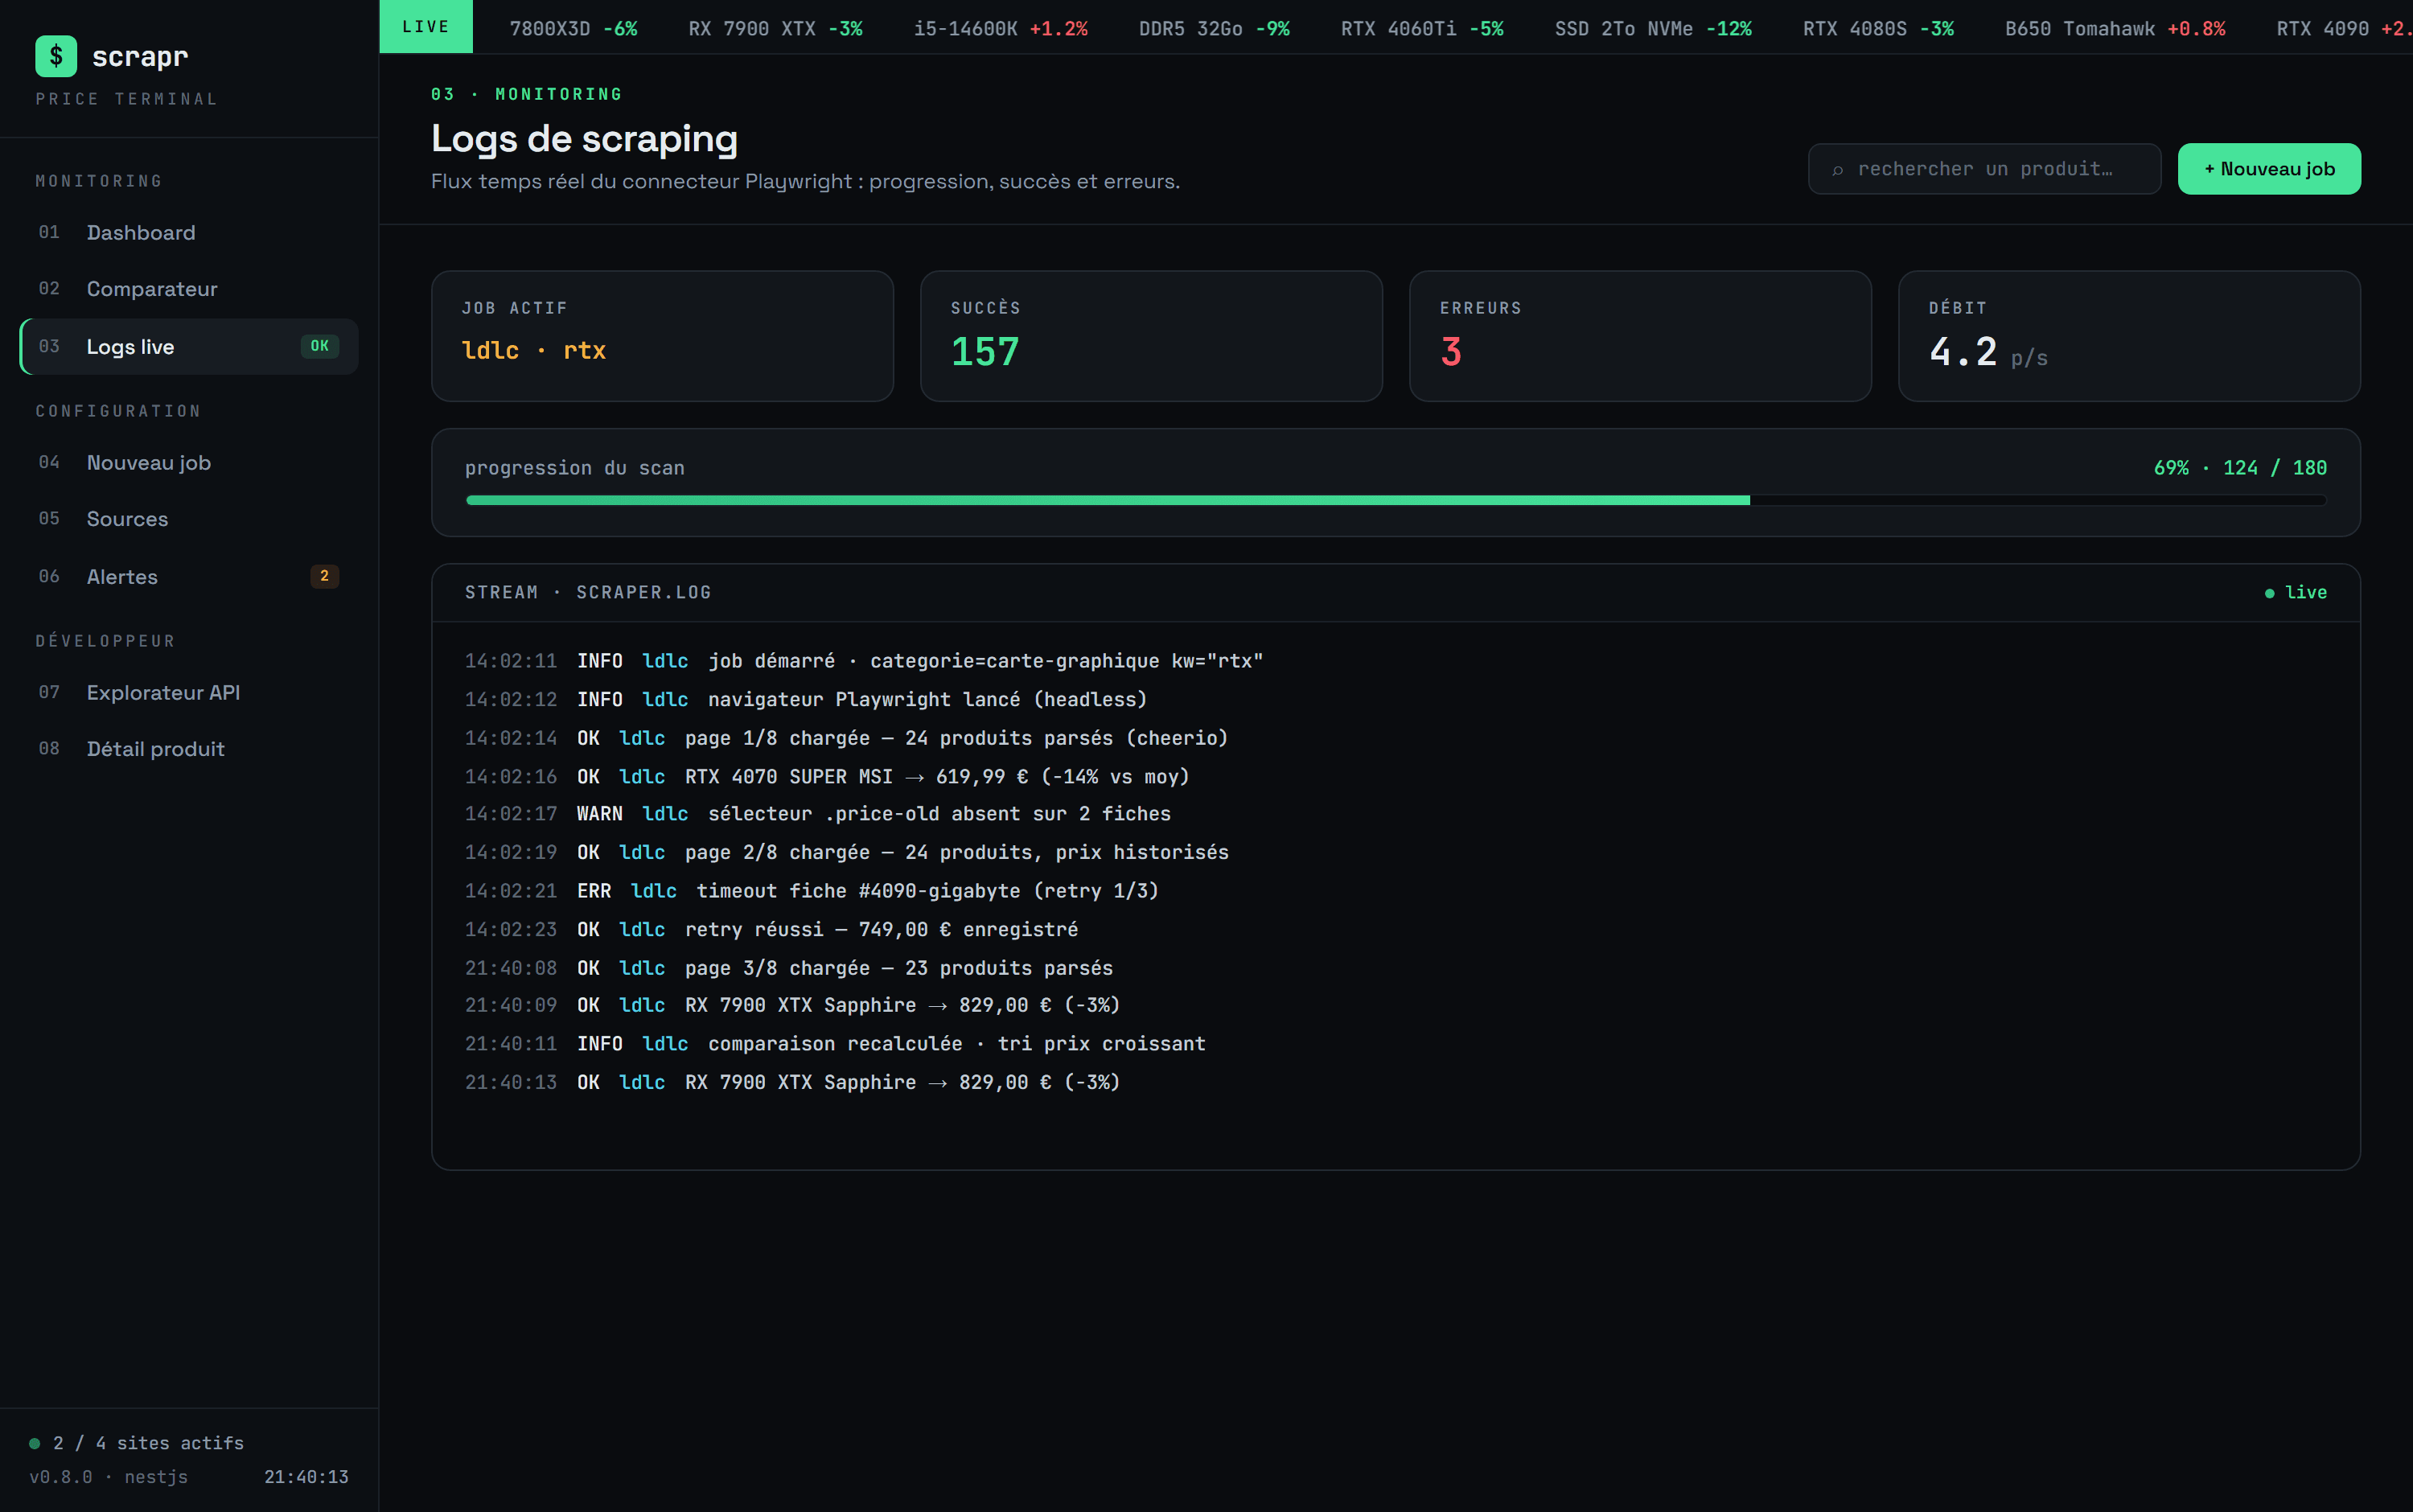
Task: Click the scan progression bar
Action: pyautogui.click(x=1396, y=500)
